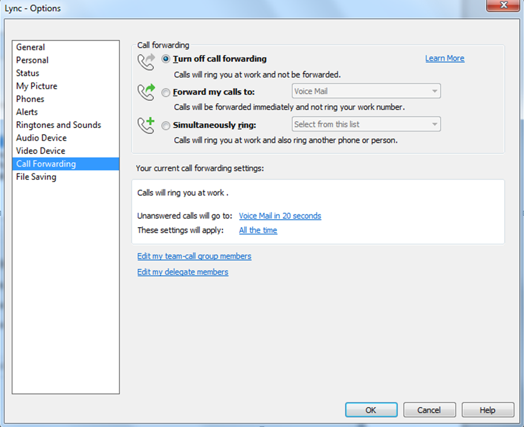Select File Saving in the options list
The image size is (524, 427).
pyautogui.click(x=36, y=177)
